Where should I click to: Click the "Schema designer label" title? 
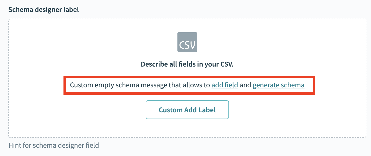[44, 10]
